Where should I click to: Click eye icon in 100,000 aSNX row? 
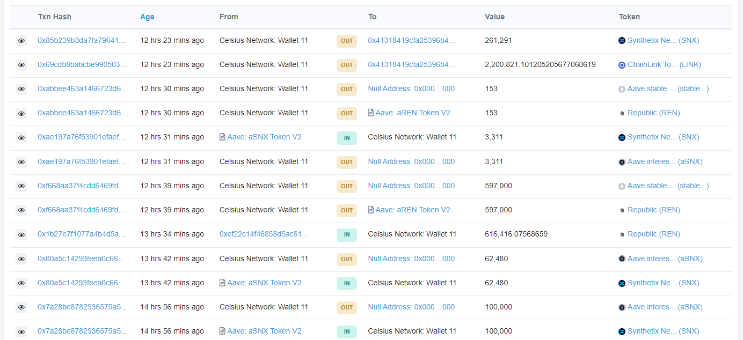click(21, 307)
